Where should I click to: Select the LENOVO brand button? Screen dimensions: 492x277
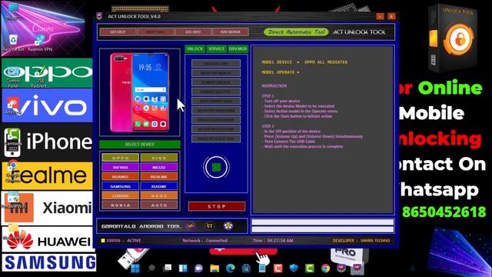point(121,195)
